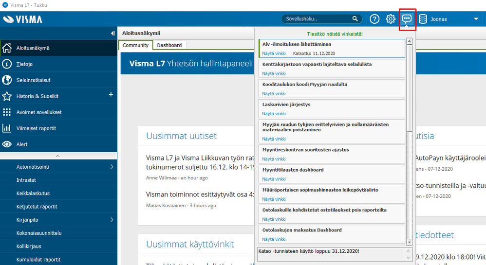Screen dimensions: 486x265
Task: Expand Automatisointi submenu chevron
Action: [x=112, y=167]
